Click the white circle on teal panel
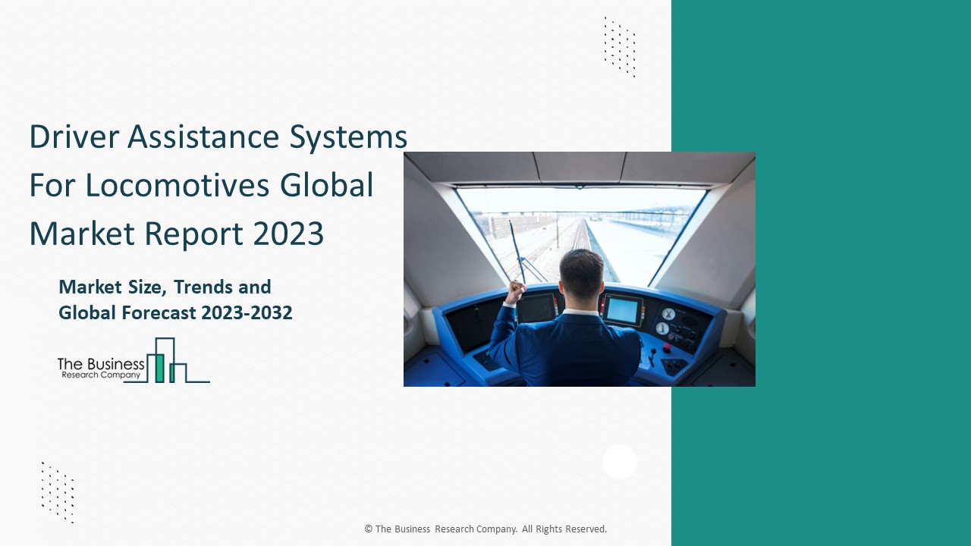 (620, 461)
